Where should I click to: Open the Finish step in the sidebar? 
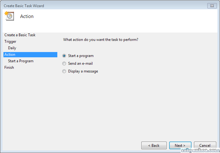(9, 68)
